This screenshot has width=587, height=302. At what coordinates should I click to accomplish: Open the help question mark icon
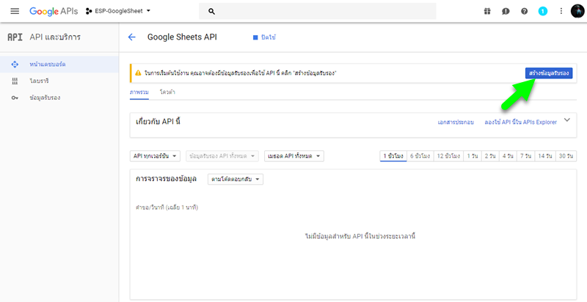pos(524,11)
